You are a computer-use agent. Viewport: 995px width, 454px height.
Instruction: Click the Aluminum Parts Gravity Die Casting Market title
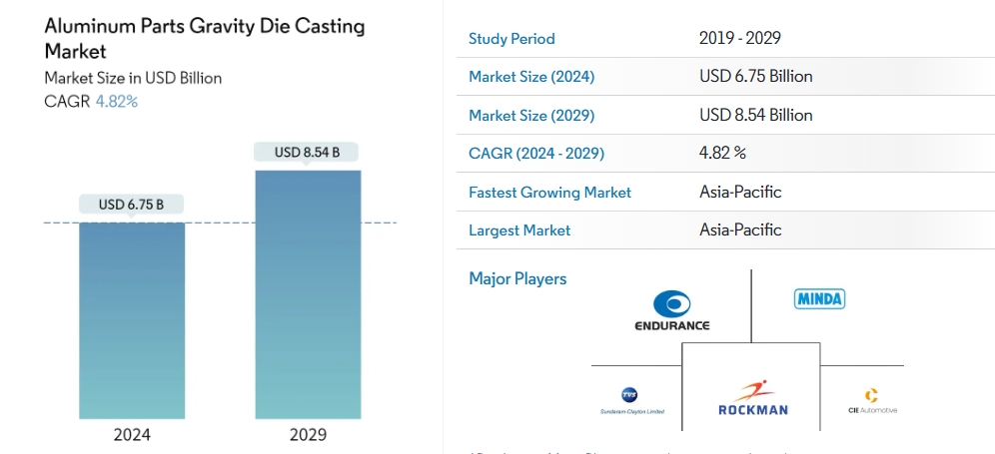click(x=205, y=38)
